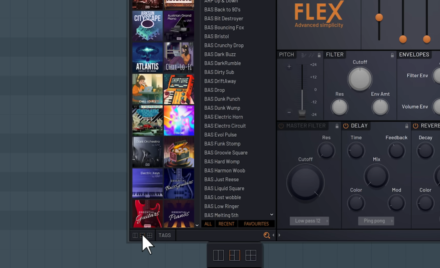The width and height of the screenshot is (440, 268).
Task: Click the Delay Time knob
Action: pyautogui.click(x=356, y=150)
